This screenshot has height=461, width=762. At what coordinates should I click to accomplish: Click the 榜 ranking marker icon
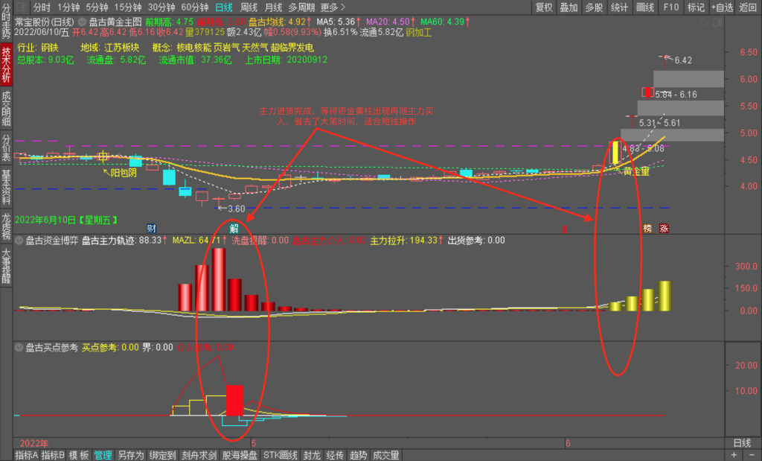(x=647, y=229)
